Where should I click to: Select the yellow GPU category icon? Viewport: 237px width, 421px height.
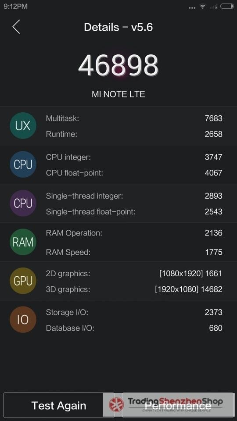coord(23,281)
